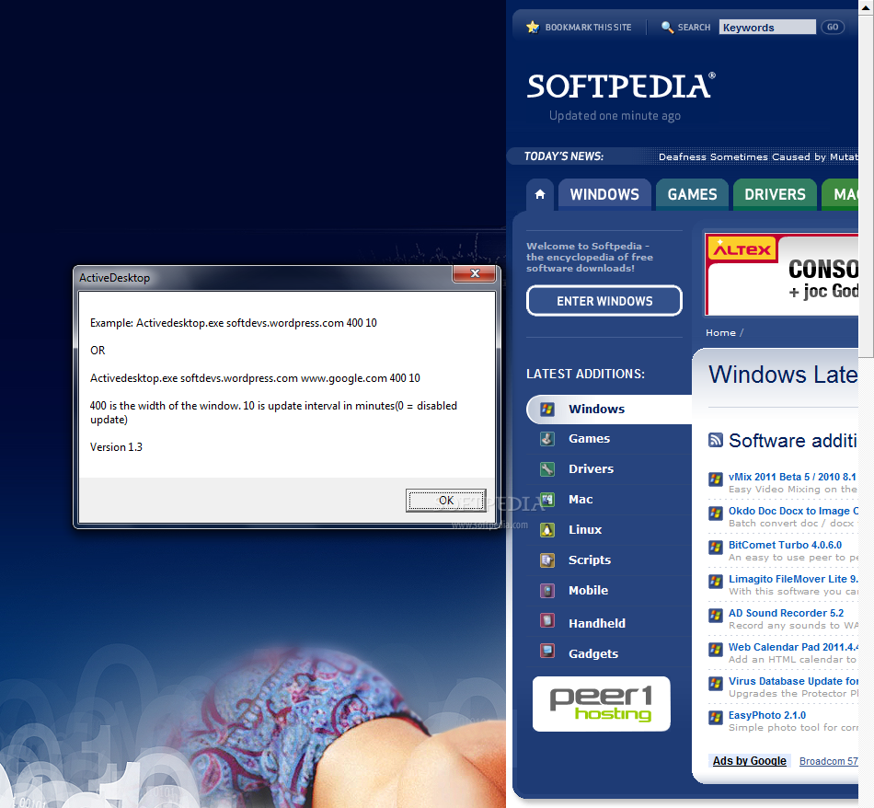Click the Drivers category icon

pos(547,469)
